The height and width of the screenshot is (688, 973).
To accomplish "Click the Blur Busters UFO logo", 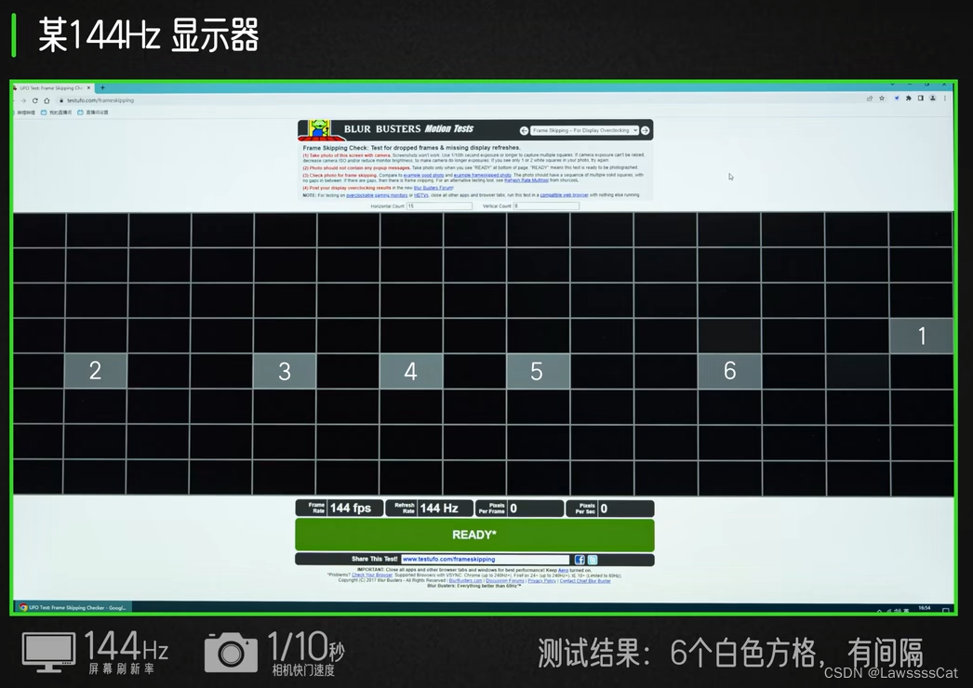I will [x=320, y=129].
